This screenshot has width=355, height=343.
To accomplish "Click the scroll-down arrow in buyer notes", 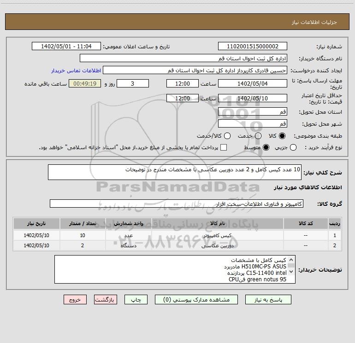I will click(291, 272).
